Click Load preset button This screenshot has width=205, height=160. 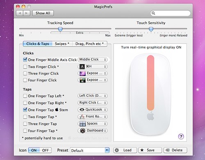125,150
